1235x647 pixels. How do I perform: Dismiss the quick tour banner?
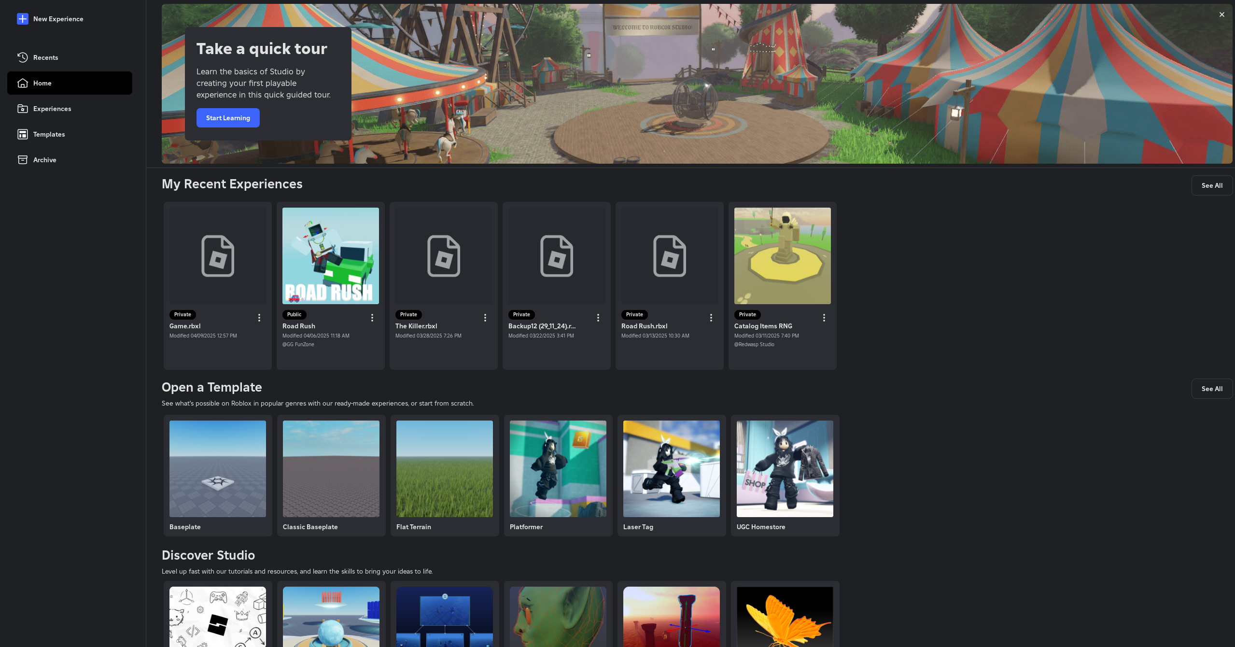(x=1222, y=14)
